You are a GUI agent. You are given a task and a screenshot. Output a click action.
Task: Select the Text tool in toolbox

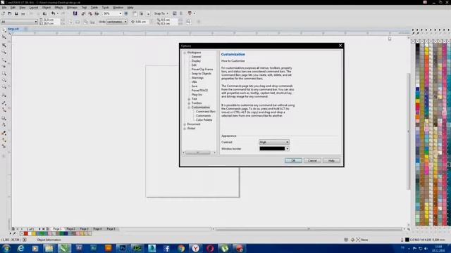coord(4,96)
